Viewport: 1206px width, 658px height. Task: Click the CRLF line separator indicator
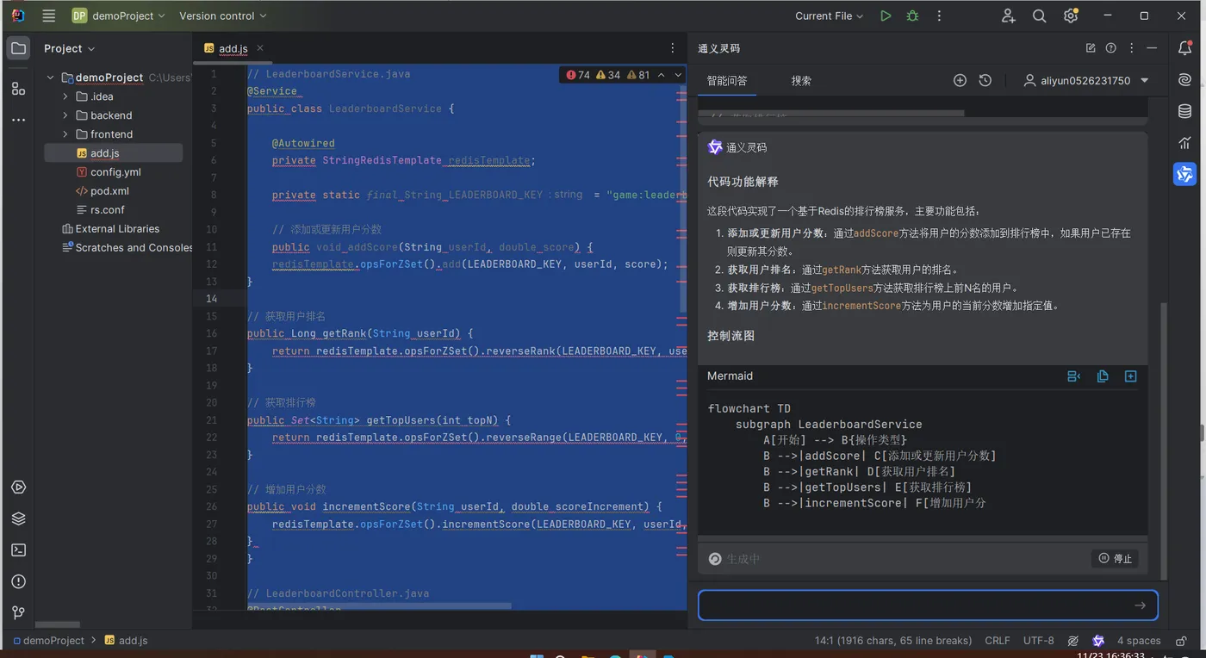coord(998,641)
